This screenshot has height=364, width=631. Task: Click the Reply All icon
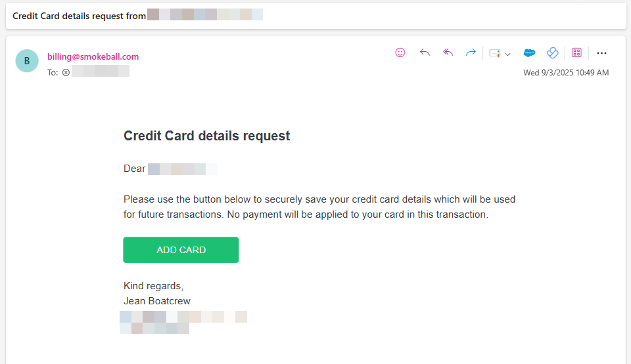coord(448,53)
